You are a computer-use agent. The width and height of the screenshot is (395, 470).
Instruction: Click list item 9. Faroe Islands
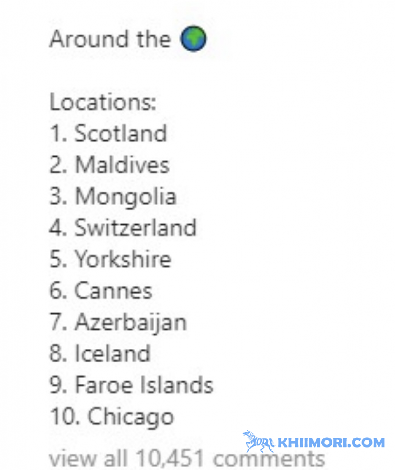point(131,385)
